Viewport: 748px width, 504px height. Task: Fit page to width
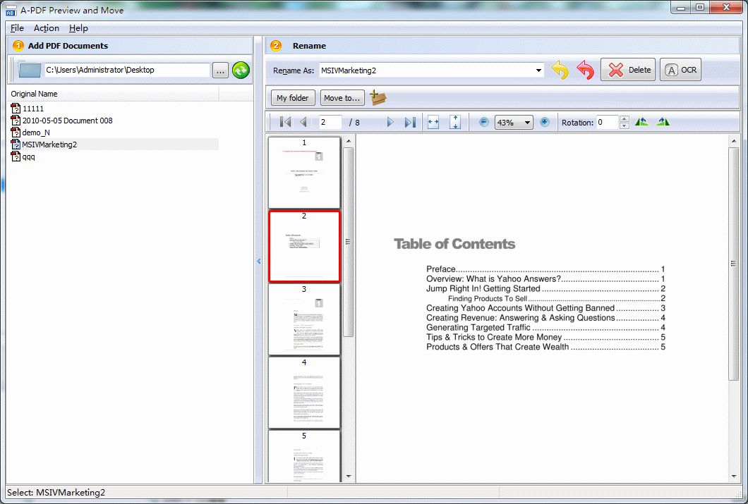[433, 122]
